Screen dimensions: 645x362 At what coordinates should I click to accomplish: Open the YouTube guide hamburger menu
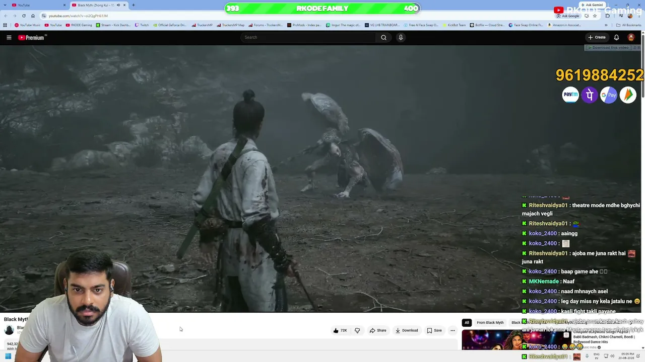click(9, 37)
